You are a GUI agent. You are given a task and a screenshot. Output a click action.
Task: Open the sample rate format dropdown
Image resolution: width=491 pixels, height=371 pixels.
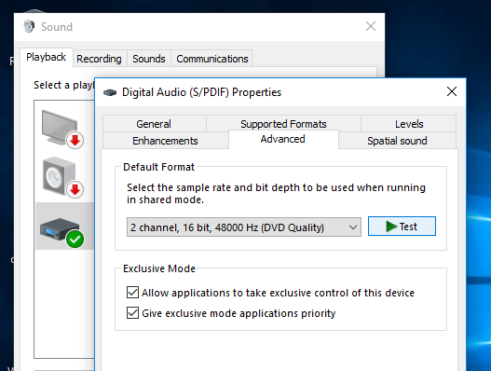[243, 227]
